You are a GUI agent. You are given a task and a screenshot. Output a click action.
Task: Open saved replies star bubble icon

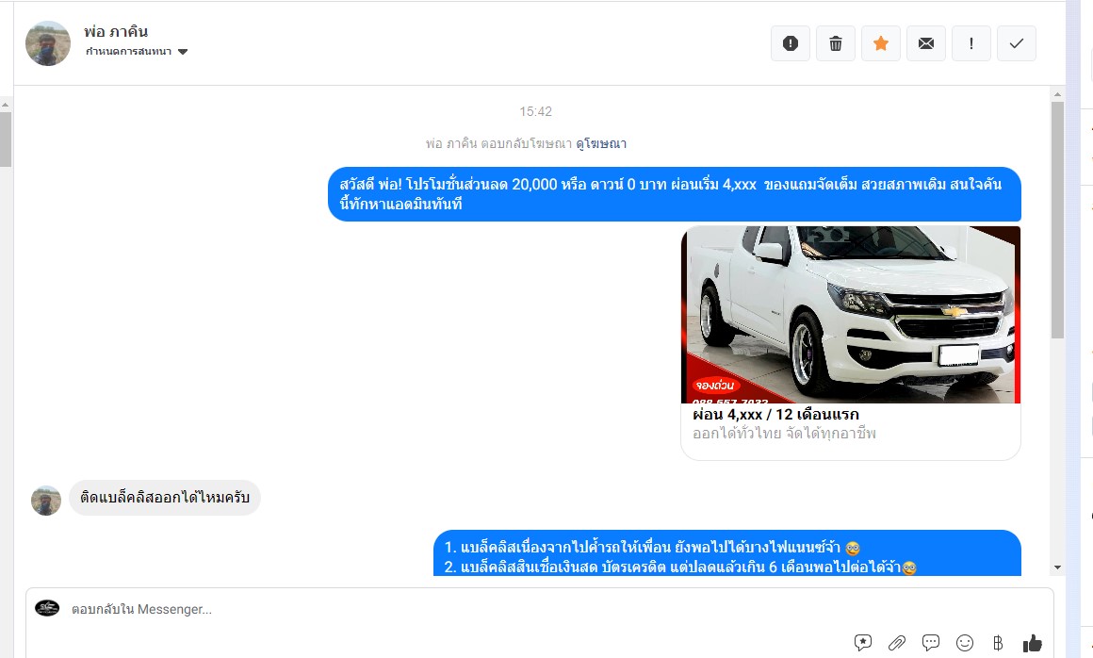pos(863,643)
